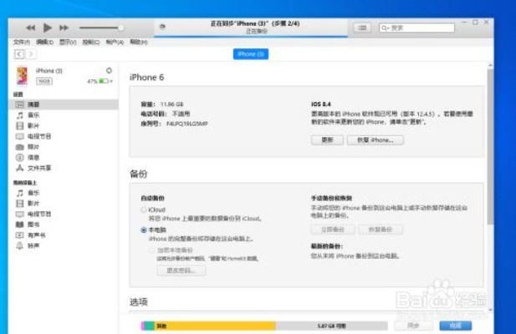The image size is (516, 334).
Task: Click the scrollbar up arrow
Action: pos(490,66)
